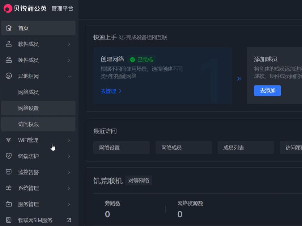302x226 pixels.
Task: Click the 快速上手 heading
Action: 105,37
